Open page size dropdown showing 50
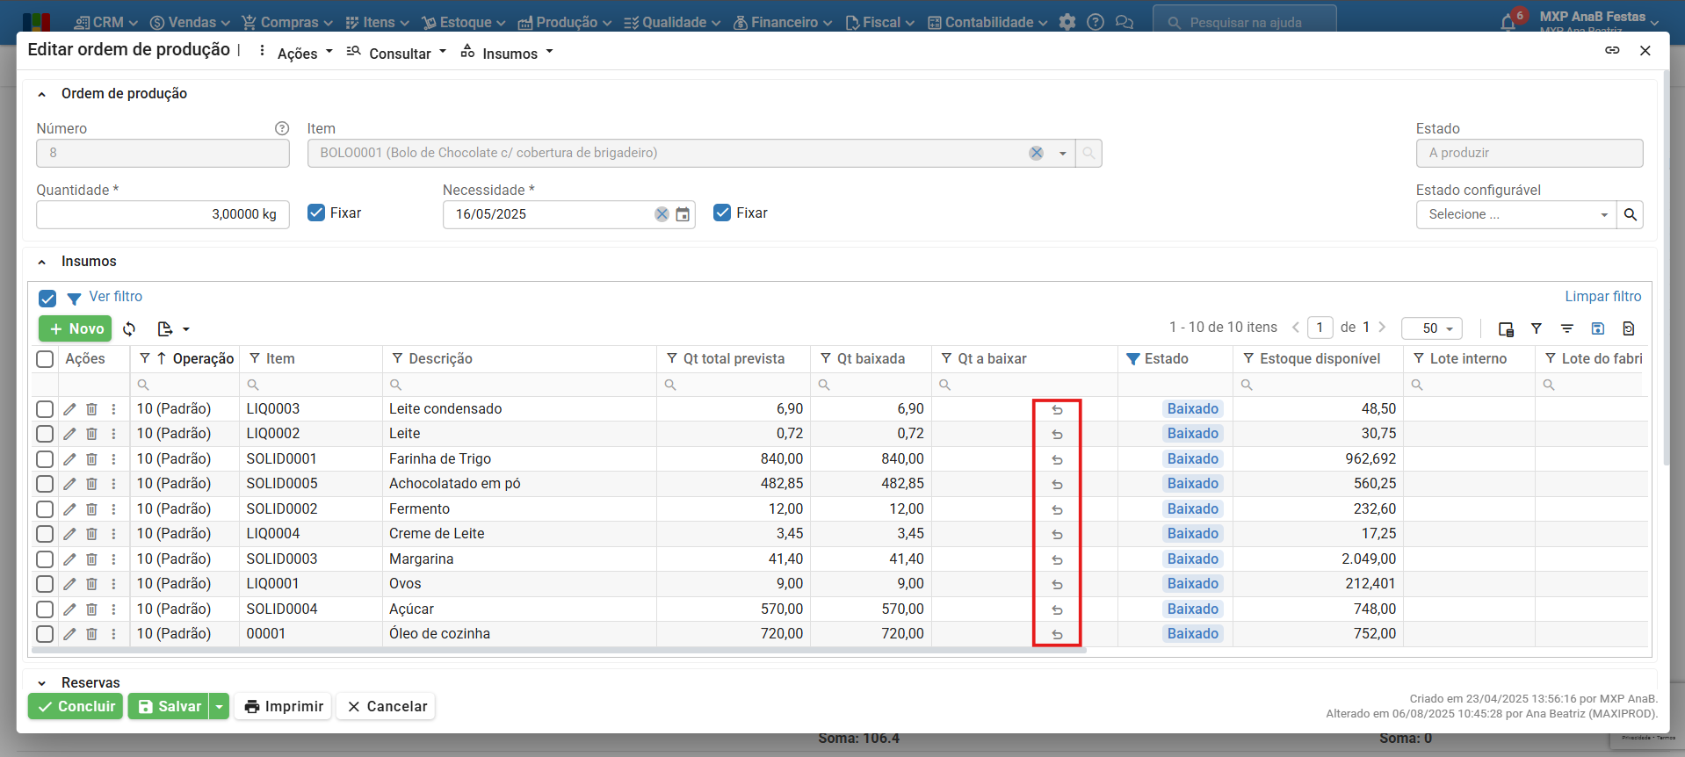 pyautogui.click(x=1431, y=328)
